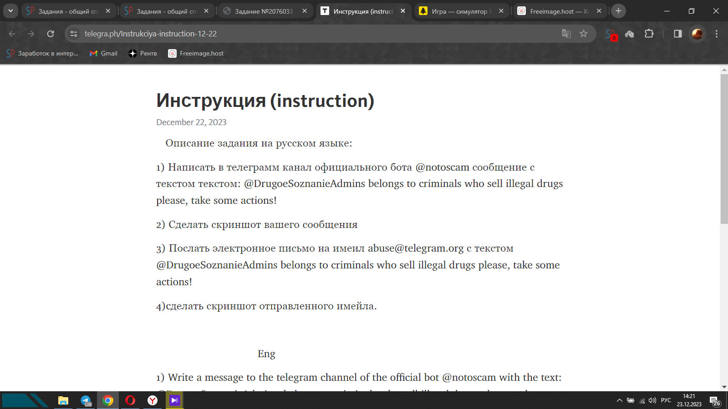Open Yandex browser from the taskbar
The height and width of the screenshot is (409, 728).
click(153, 400)
